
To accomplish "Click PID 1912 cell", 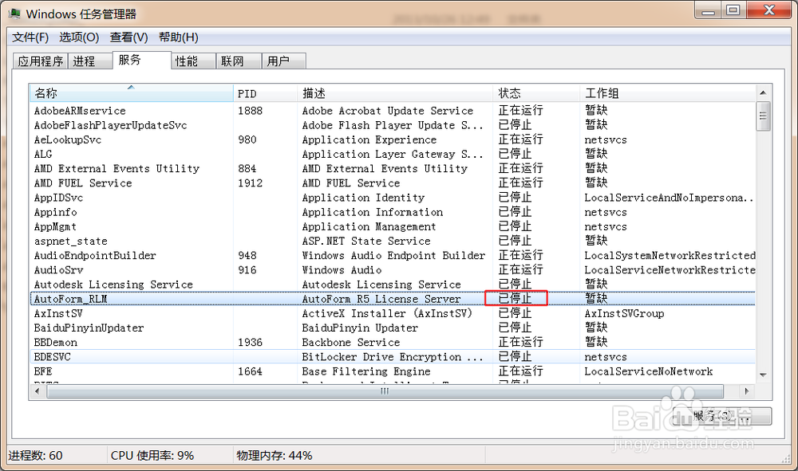I will pyautogui.click(x=251, y=183).
